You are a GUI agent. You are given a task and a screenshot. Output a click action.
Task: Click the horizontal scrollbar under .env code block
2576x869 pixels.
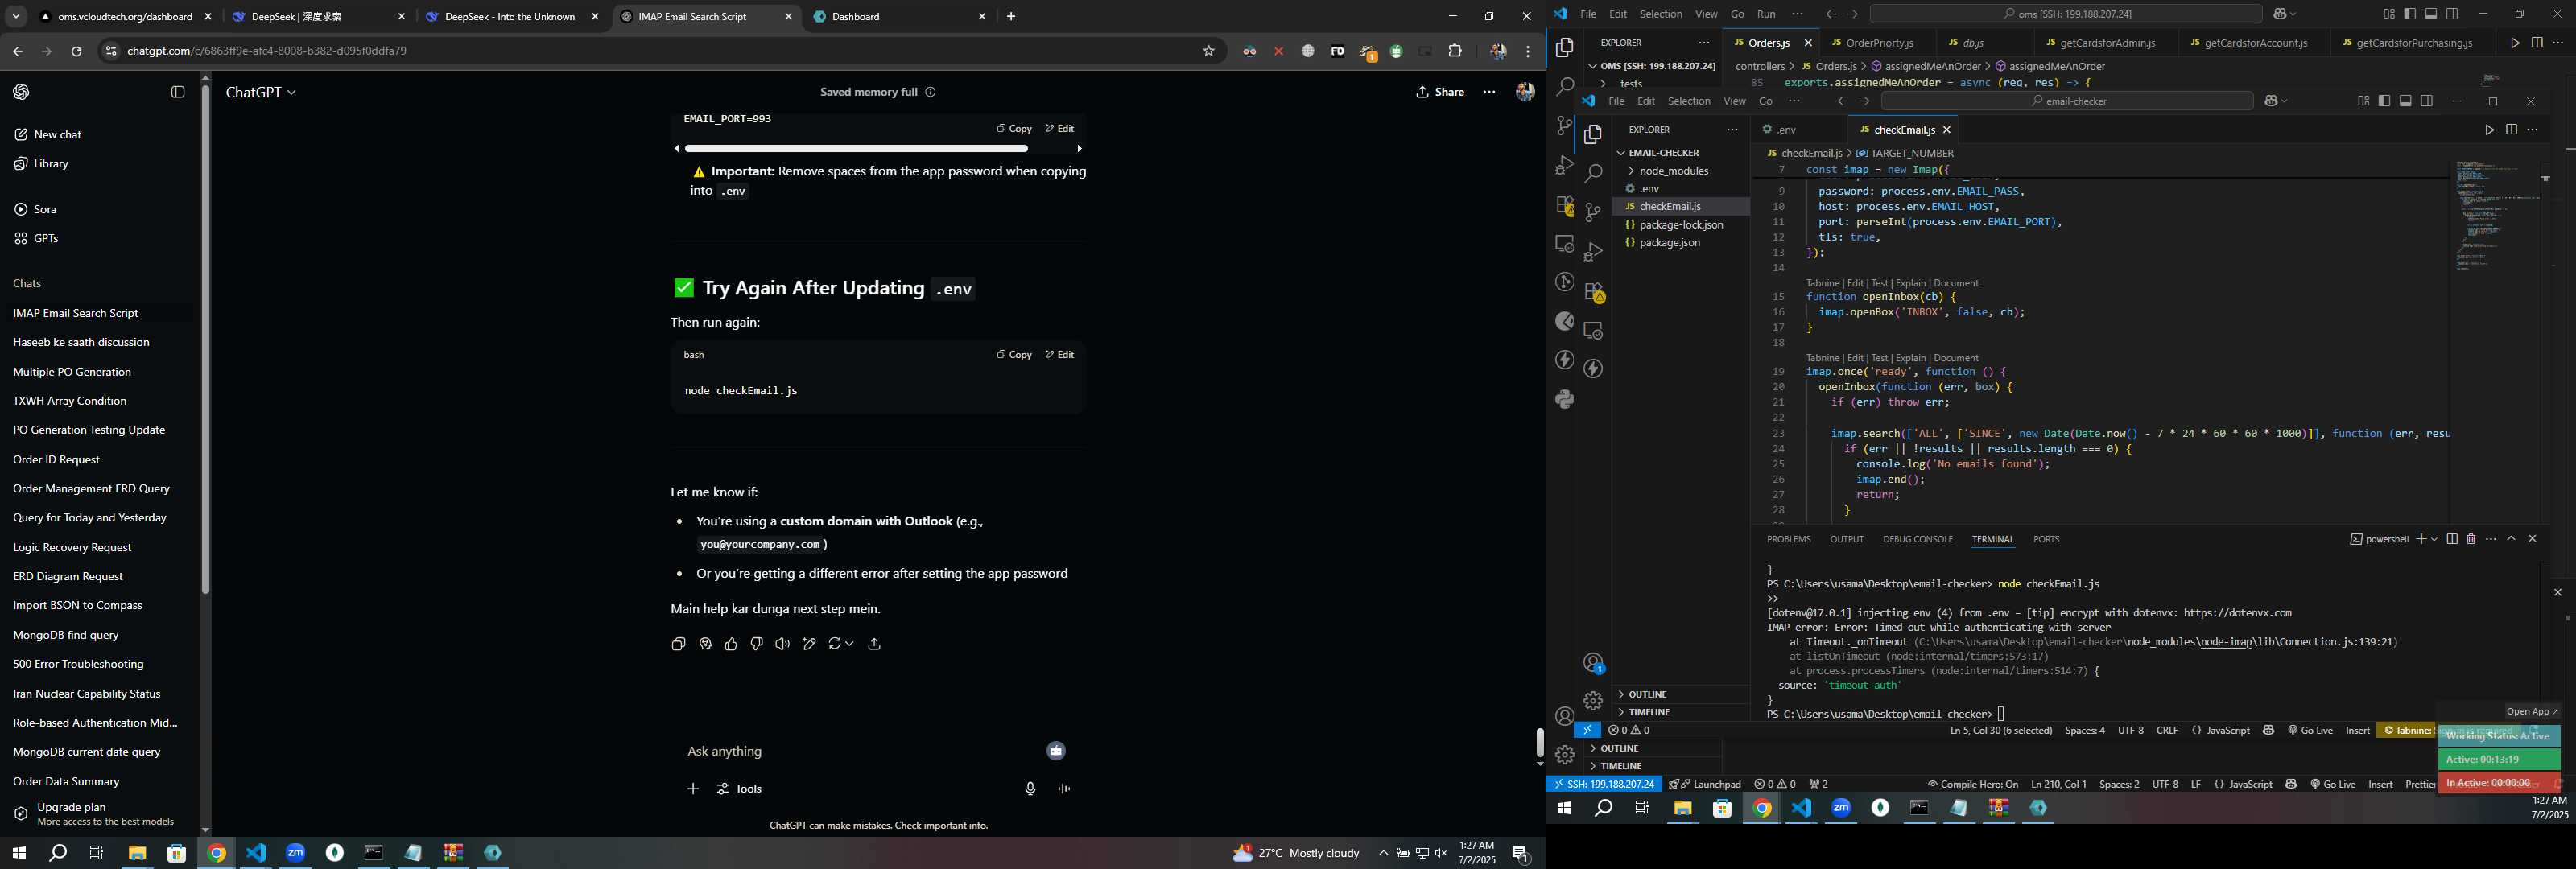(x=857, y=149)
